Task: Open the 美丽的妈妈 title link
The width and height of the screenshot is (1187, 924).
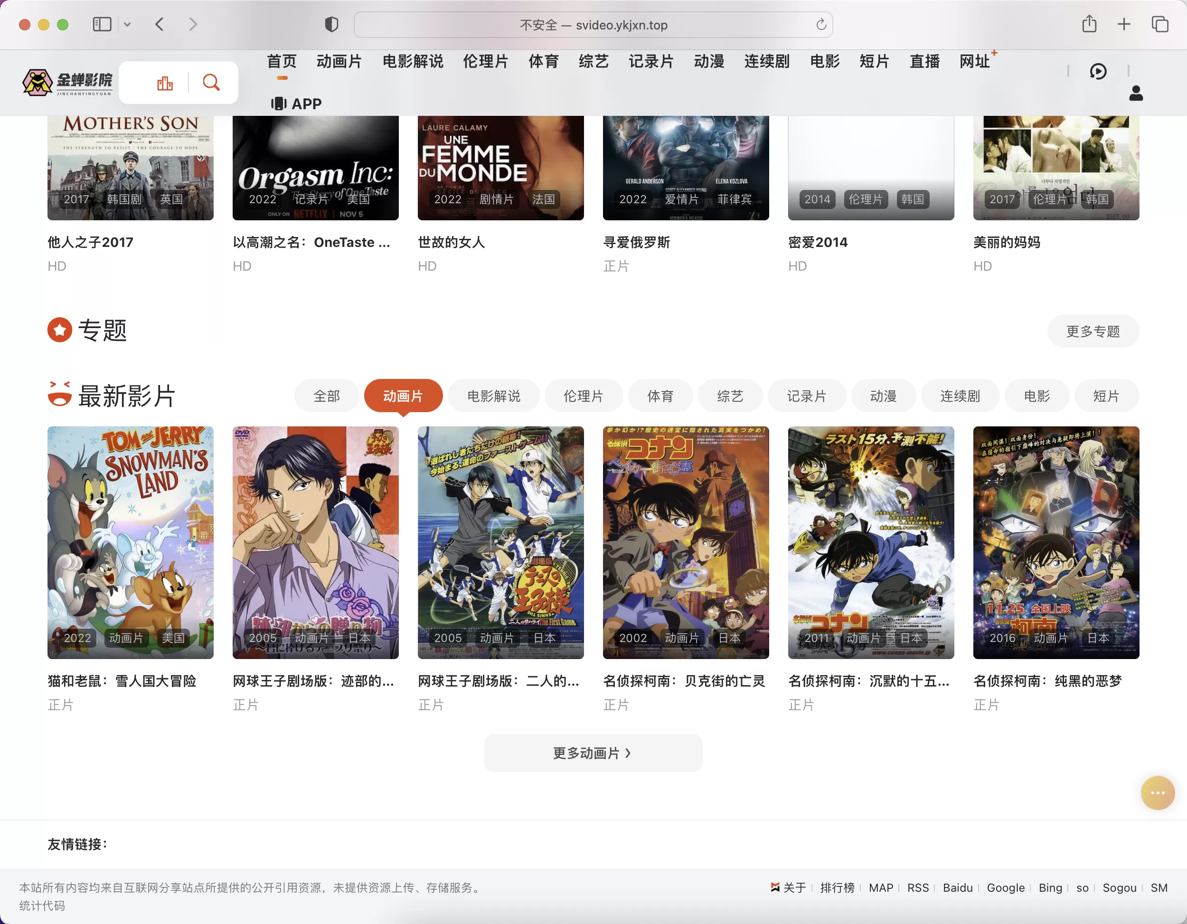Action: point(1007,243)
